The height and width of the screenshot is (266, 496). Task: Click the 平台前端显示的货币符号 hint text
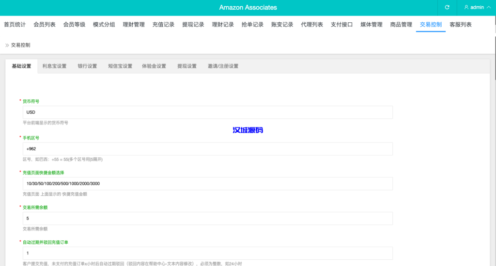(x=45, y=123)
